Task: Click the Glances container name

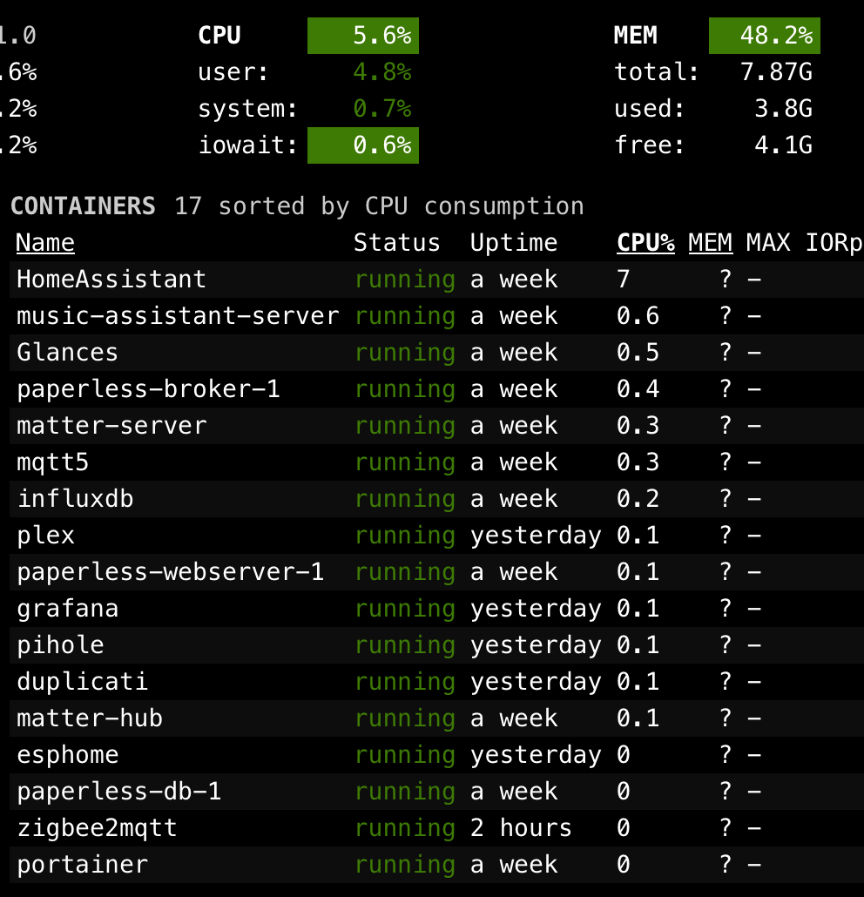Action: pyautogui.click(x=67, y=353)
